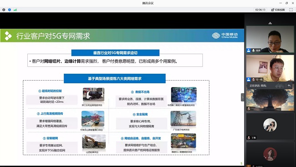
Task: Click muted microphone icon on second participant
Action: coord(254,80)
